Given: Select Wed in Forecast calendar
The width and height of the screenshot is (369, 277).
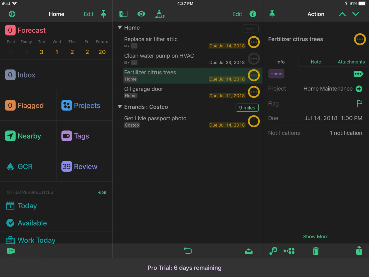Looking at the screenshot, I should 57,47.
